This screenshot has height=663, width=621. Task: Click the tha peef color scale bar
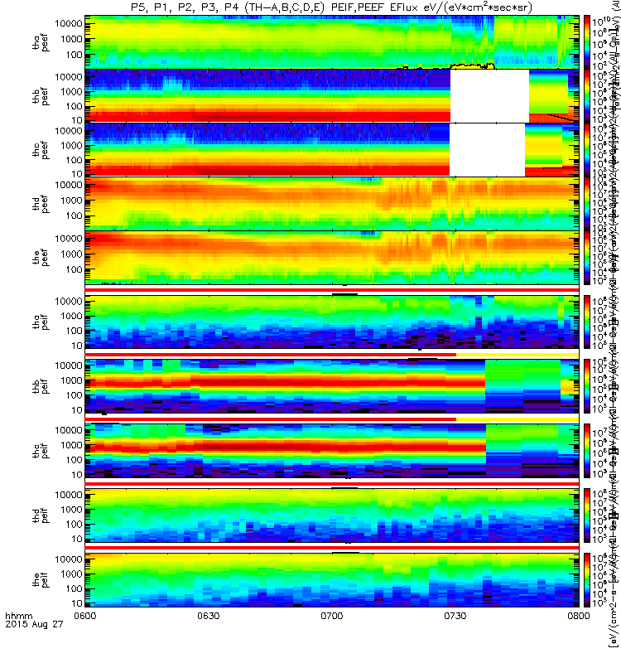point(587,42)
